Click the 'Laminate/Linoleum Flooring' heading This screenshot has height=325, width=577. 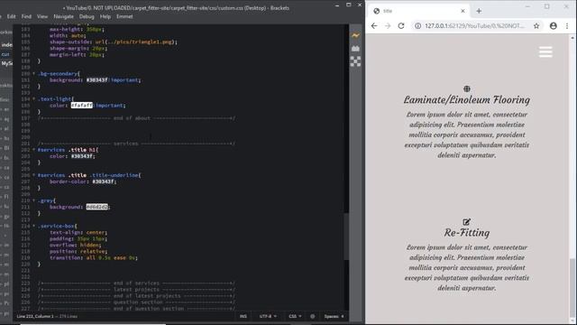(x=467, y=100)
